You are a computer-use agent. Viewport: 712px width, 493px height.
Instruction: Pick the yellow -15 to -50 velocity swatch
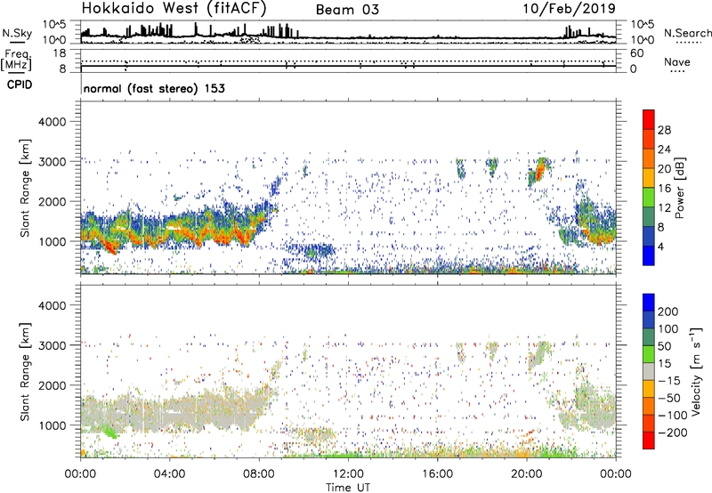click(649, 389)
